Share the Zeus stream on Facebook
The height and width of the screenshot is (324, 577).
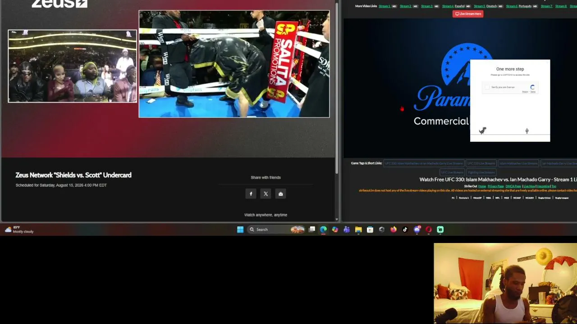[x=251, y=193]
